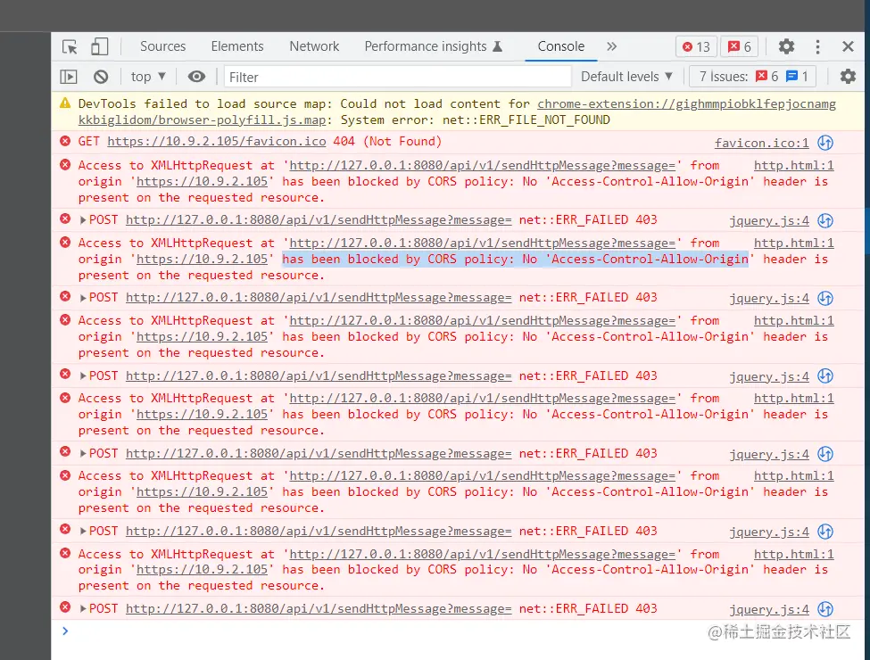Click network icon beside second jquery.js:4
Screen dimensions: 870x660
[x=825, y=299]
